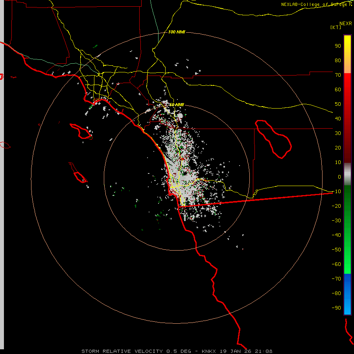
Task: Click the blue bottom segment of color bar
Action: [x=347, y=294]
